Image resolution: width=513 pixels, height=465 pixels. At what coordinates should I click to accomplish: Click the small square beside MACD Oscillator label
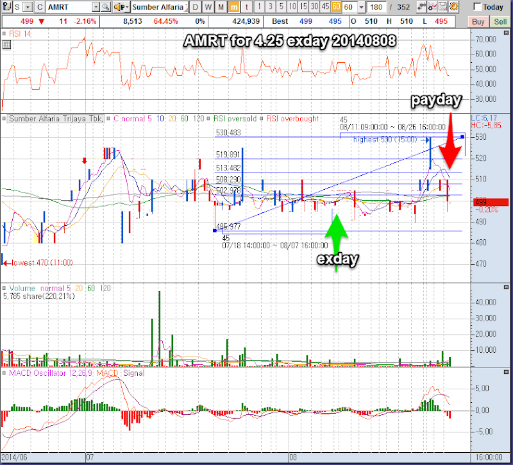(4, 373)
